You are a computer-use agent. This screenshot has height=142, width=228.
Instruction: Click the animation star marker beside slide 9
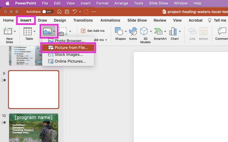[4, 80]
